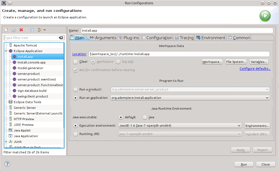This screenshot has width=279, height=172.
Task: Select the Run a product radio button
Action: (75, 89)
